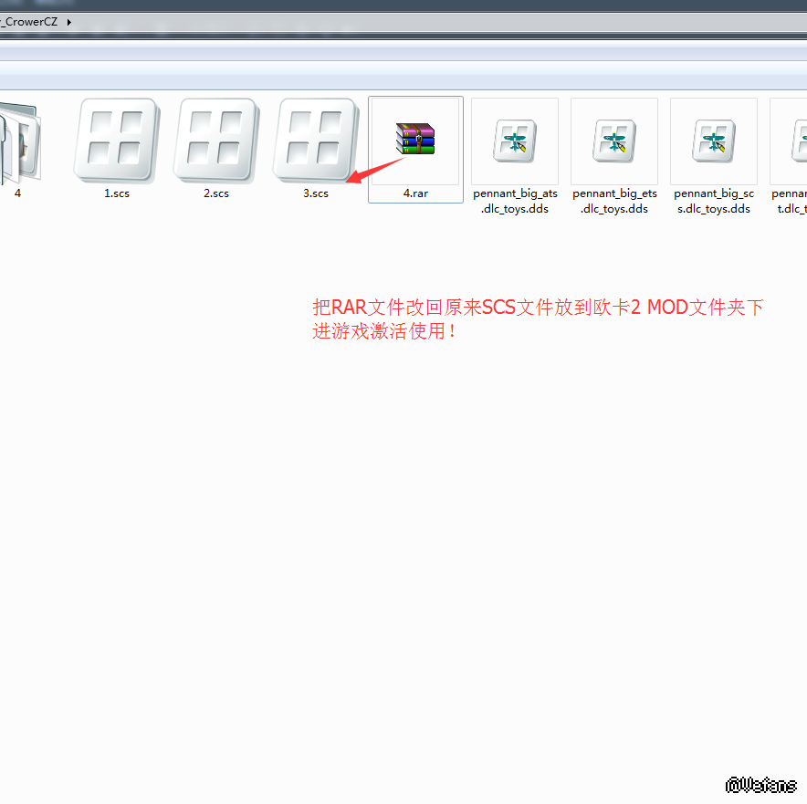Select pennant_big_ats.dlc_toys.dds file icon

coord(515,141)
